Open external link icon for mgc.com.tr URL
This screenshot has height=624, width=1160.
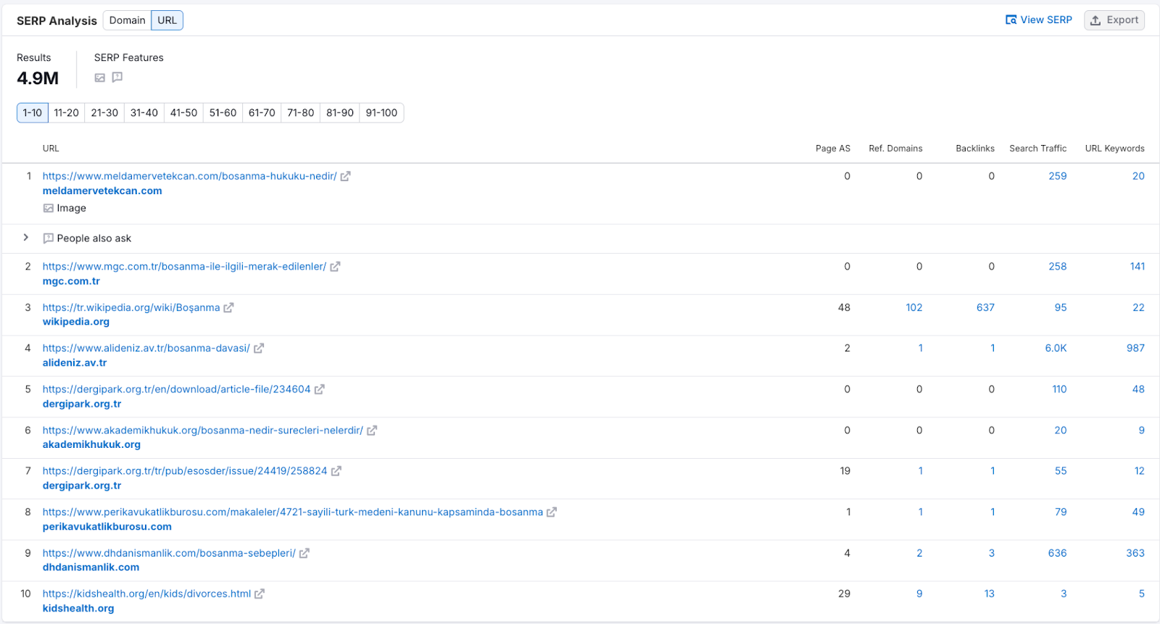[335, 267]
